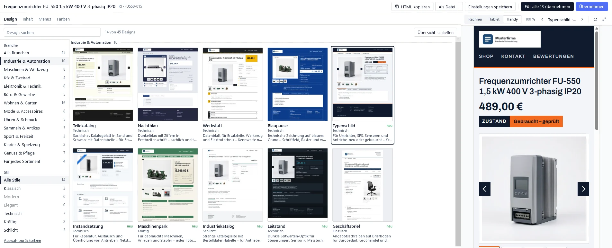Go to next design with right chevron
The width and height of the screenshot is (612, 248).
(582, 19)
